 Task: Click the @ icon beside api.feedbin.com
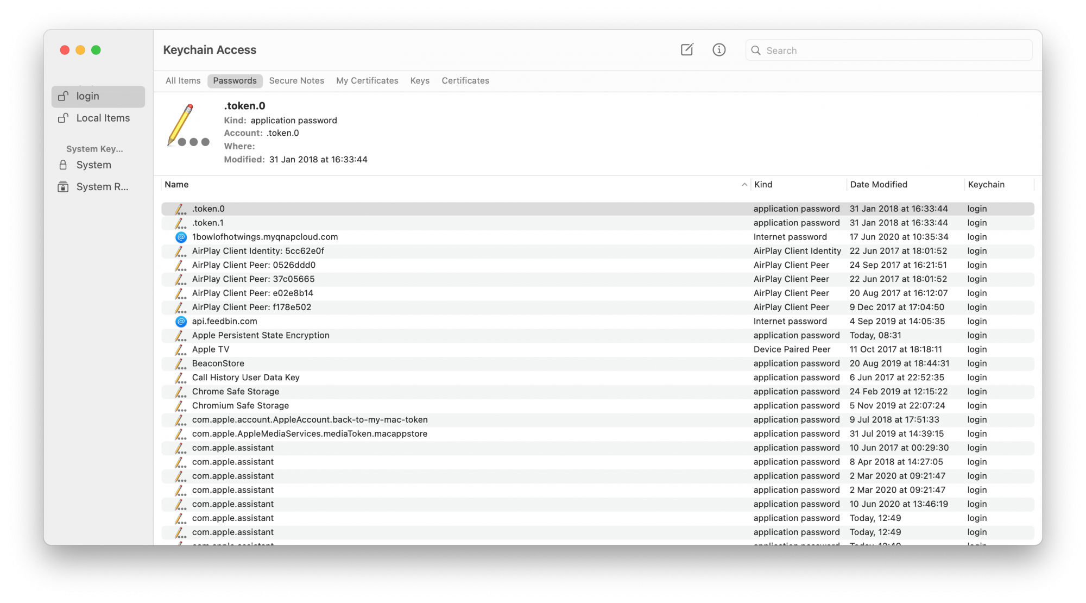pyautogui.click(x=181, y=322)
